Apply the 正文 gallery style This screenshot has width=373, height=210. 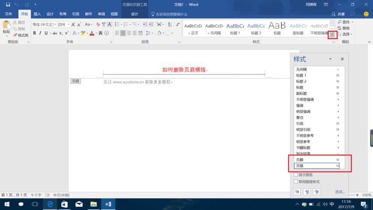(193, 29)
